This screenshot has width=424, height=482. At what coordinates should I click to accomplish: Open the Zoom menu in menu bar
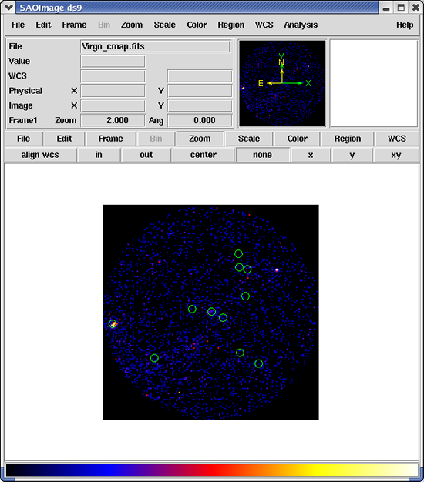click(x=132, y=25)
